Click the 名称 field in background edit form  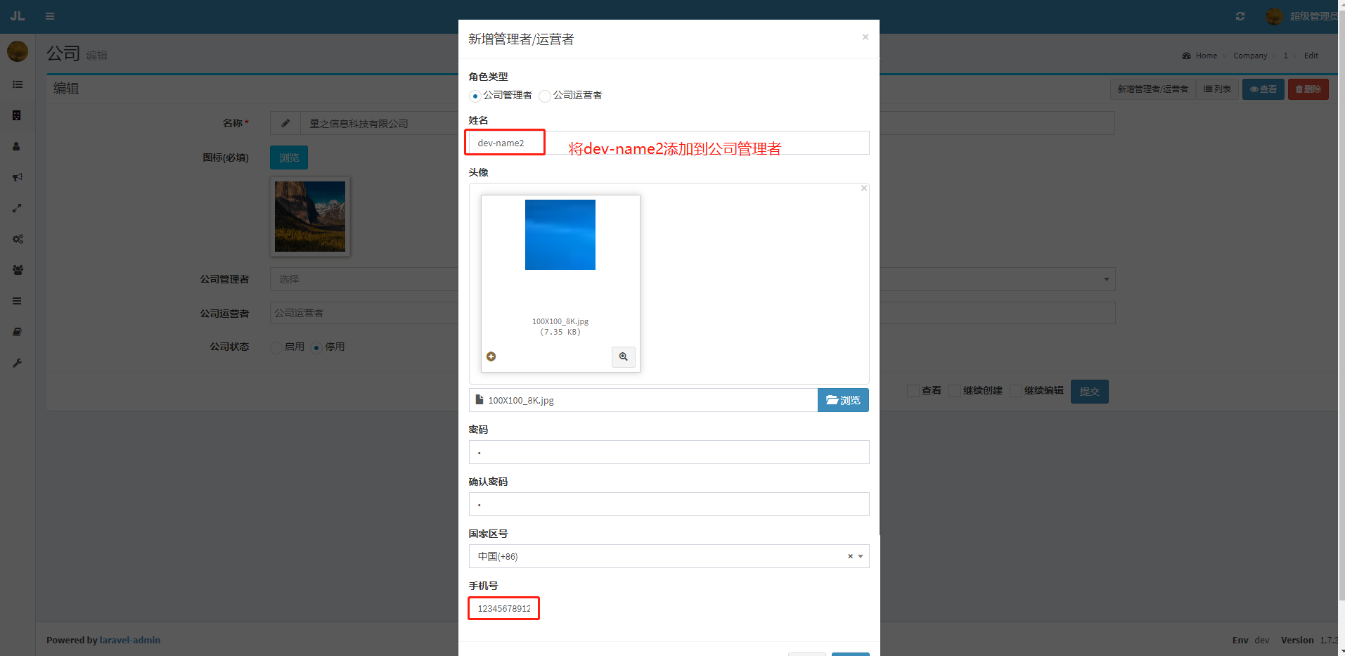707,123
